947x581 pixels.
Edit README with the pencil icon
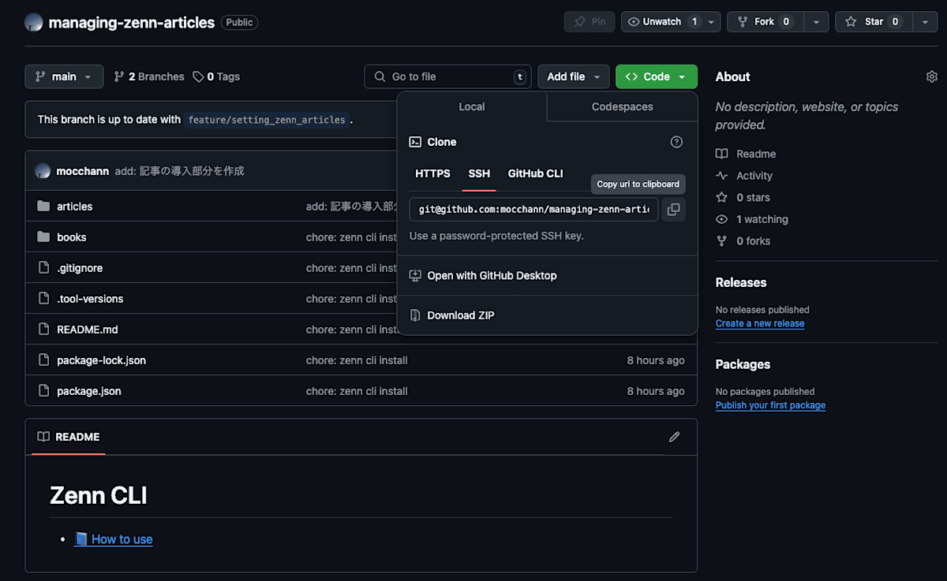click(x=674, y=437)
